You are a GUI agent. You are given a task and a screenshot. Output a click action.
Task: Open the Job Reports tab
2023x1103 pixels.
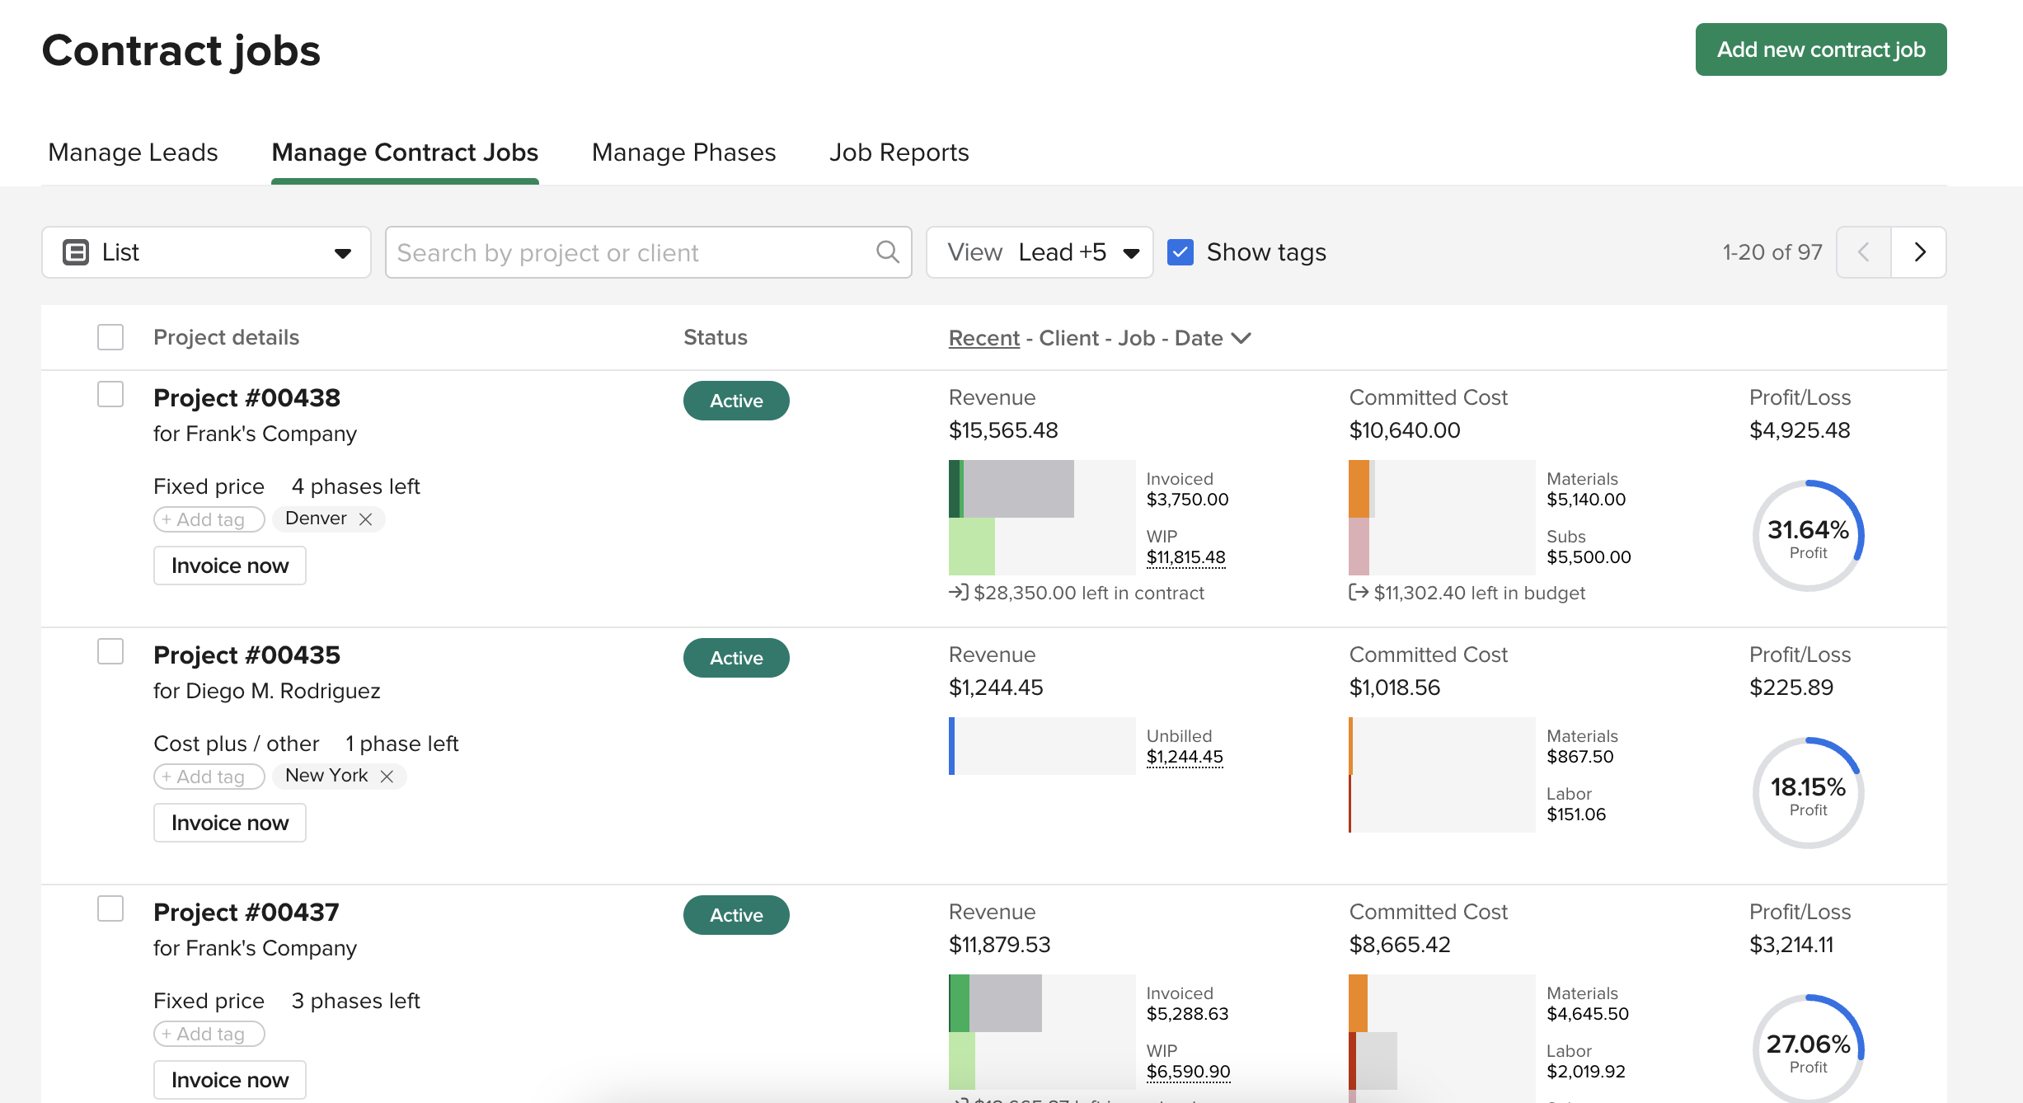click(x=899, y=153)
